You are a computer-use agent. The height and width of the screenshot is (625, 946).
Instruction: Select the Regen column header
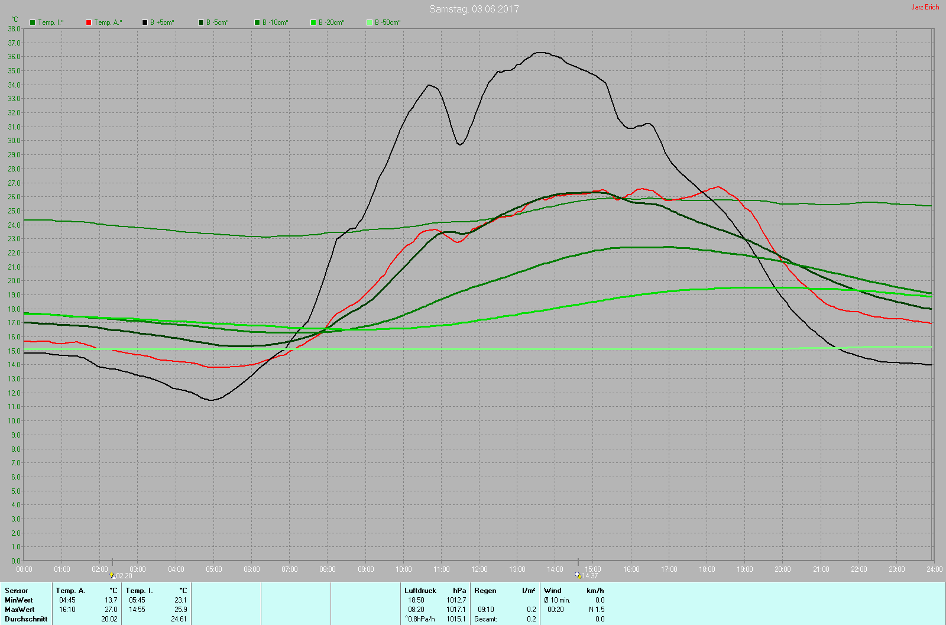[485, 591]
